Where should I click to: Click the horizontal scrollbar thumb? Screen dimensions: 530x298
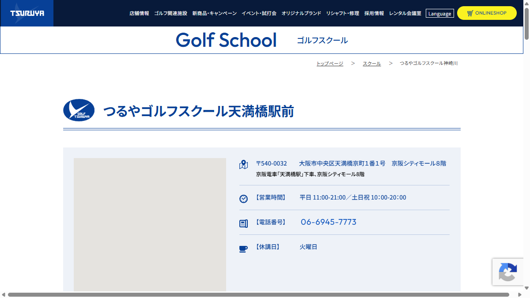tap(258, 294)
